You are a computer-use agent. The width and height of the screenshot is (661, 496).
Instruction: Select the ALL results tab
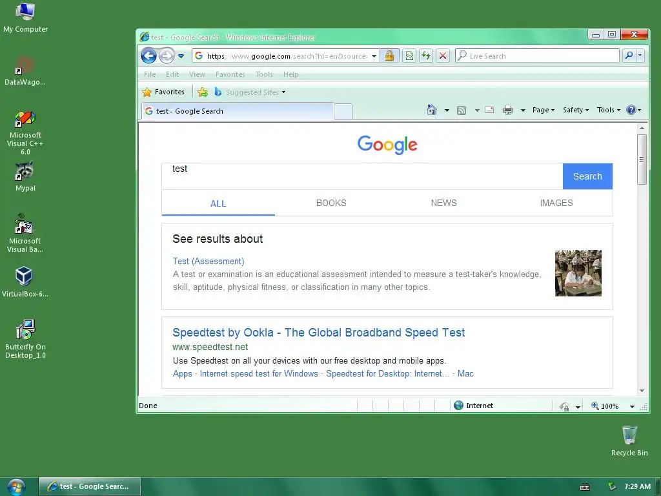point(218,203)
